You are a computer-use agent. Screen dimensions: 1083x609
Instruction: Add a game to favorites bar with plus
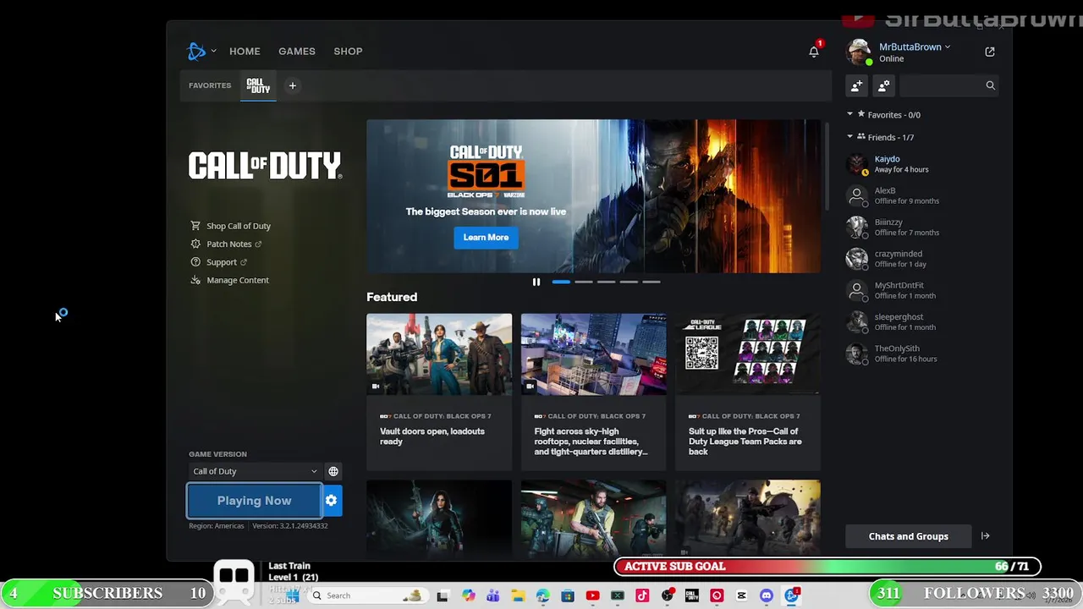click(292, 85)
